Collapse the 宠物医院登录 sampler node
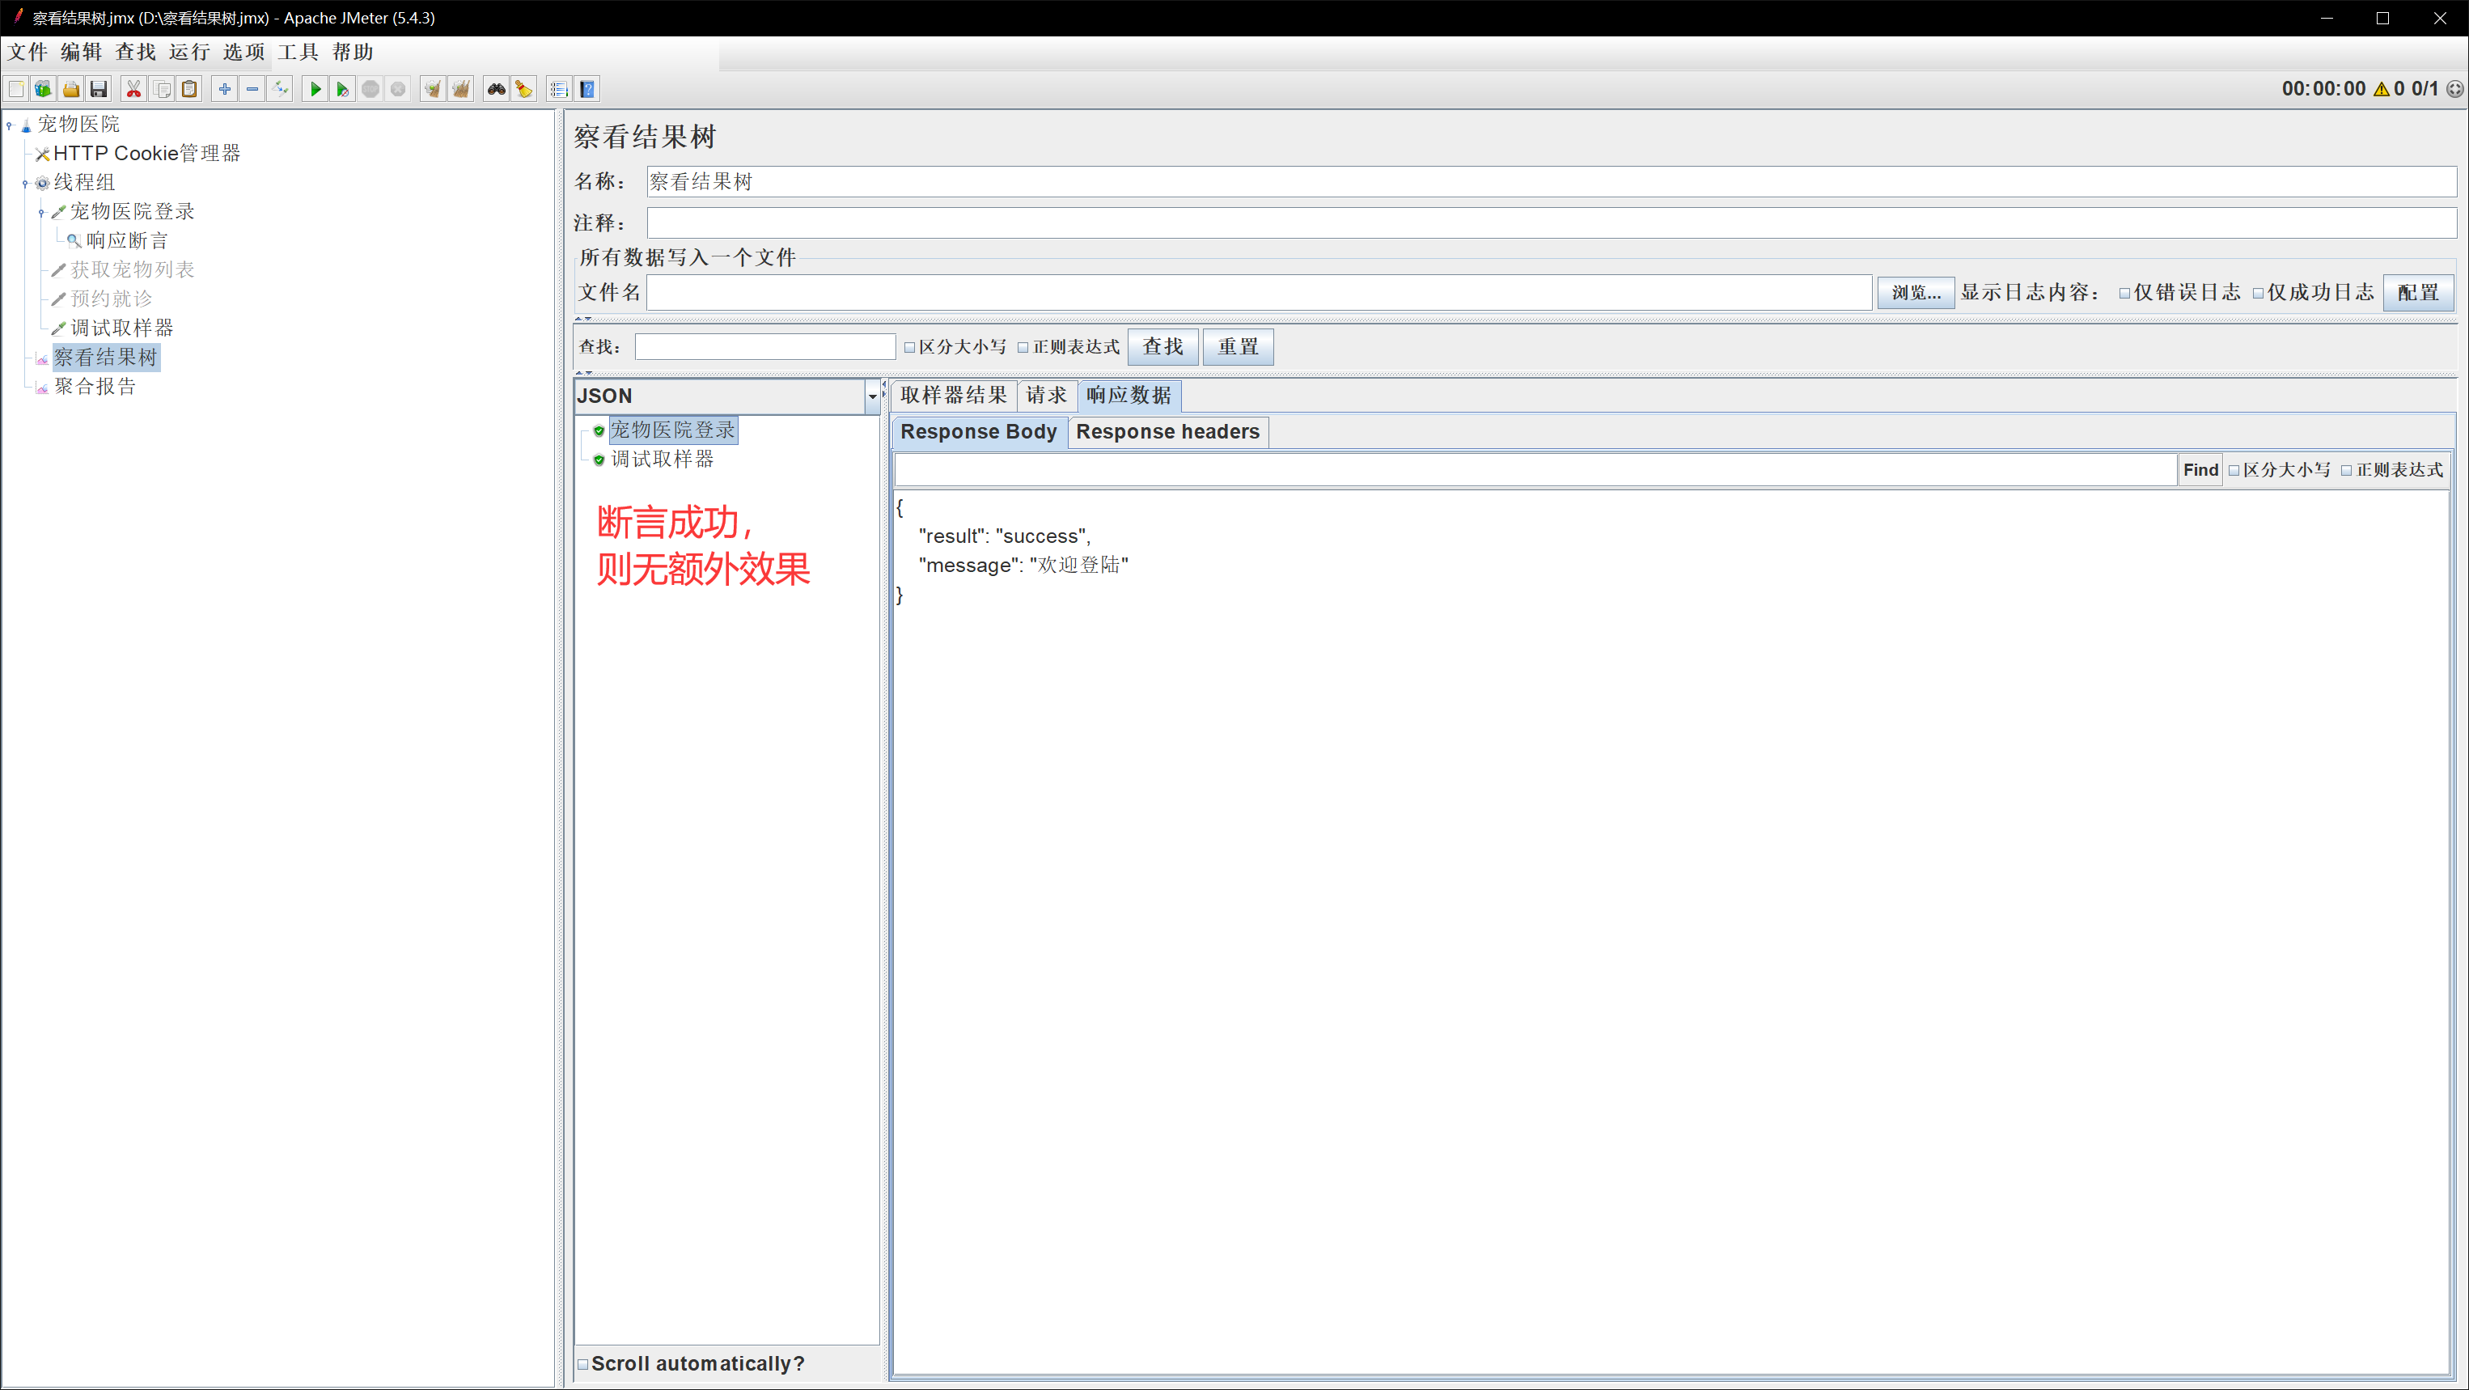The height and width of the screenshot is (1390, 2469). pos(41,213)
